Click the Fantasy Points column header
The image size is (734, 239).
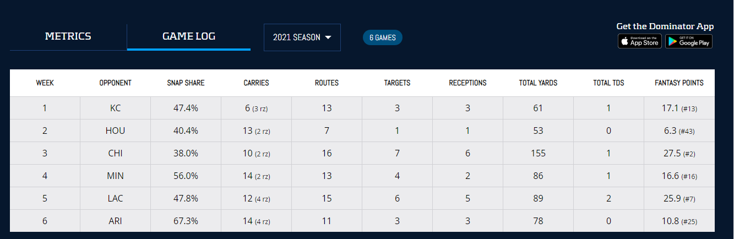pyautogui.click(x=679, y=83)
